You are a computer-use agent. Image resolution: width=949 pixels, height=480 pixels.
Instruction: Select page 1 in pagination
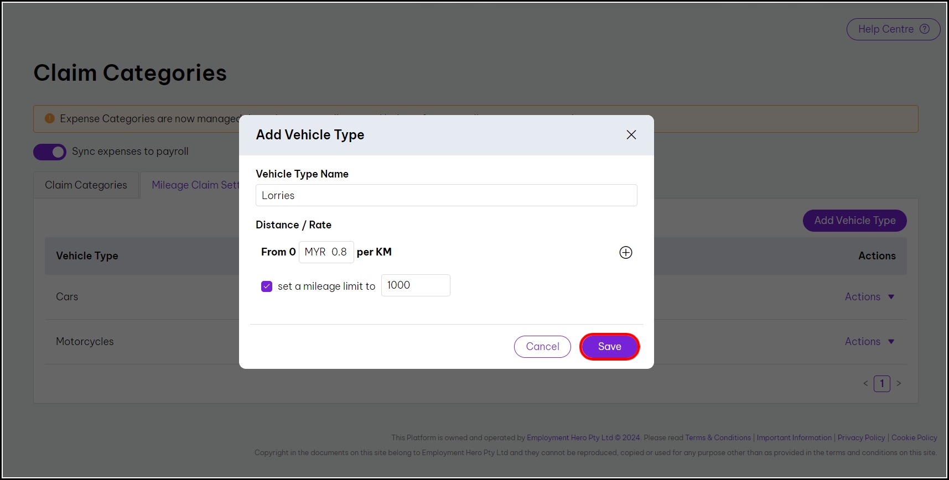point(881,383)
